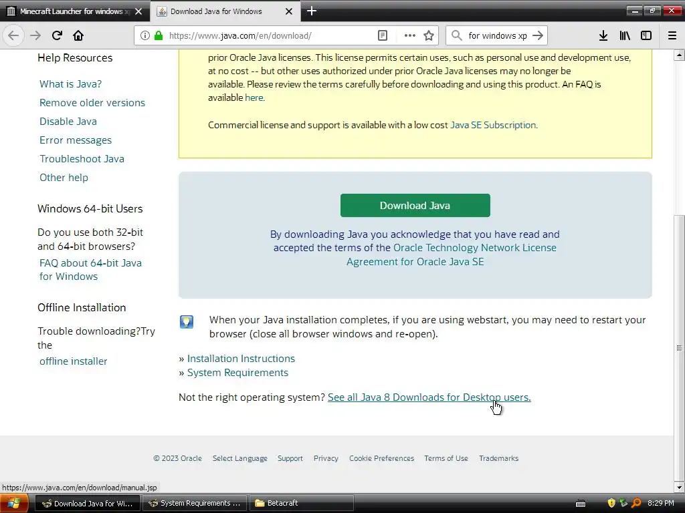Open the 'What is Java?' link
685x513 pixels.
pos(70,83)
